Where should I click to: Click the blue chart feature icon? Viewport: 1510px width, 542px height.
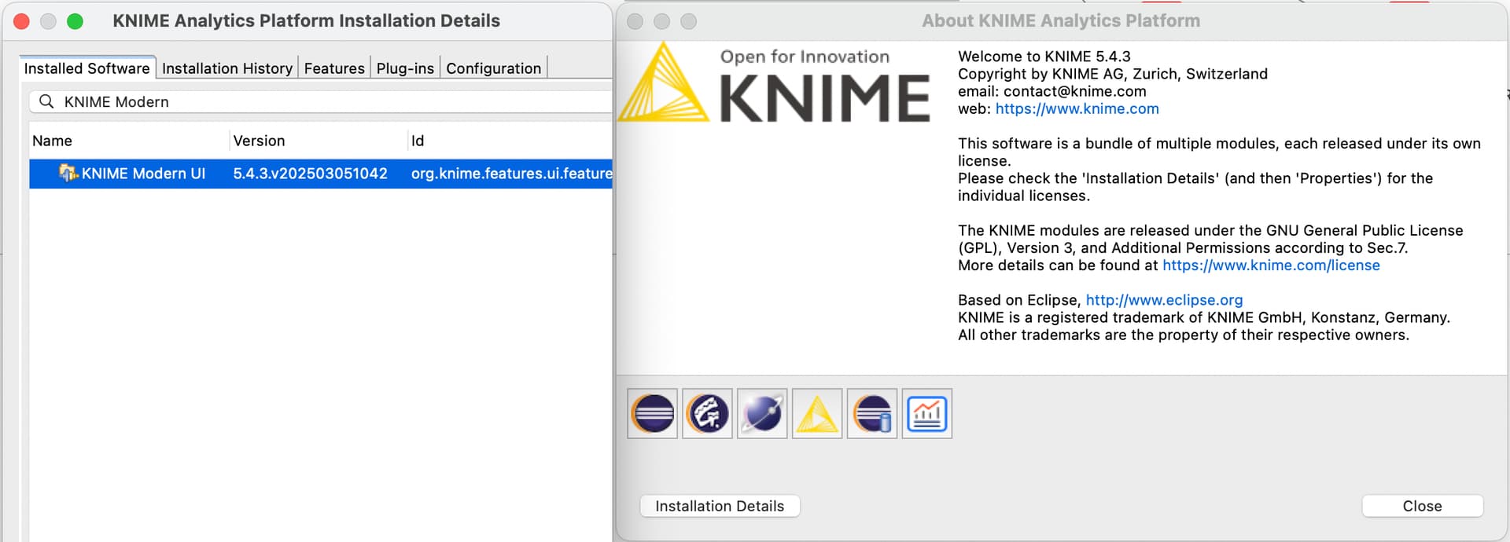coord(927,413)
